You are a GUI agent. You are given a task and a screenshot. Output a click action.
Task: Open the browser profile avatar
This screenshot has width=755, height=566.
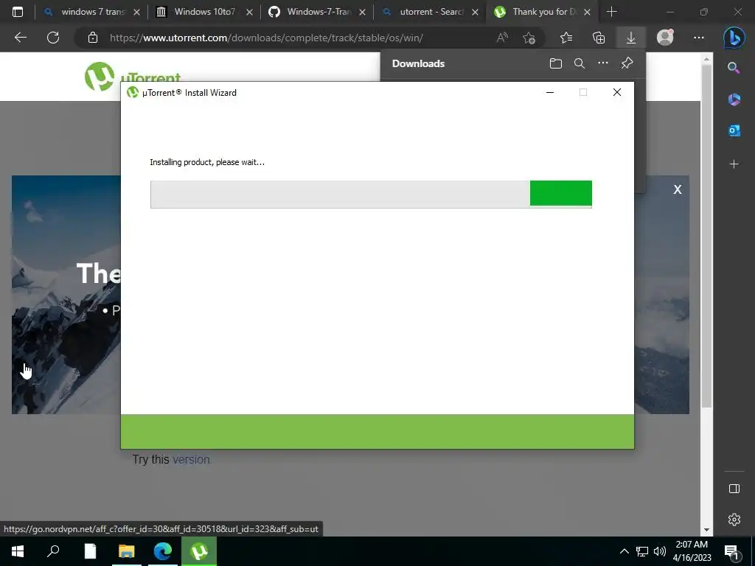pyautogui.click(x=665, y=38)
